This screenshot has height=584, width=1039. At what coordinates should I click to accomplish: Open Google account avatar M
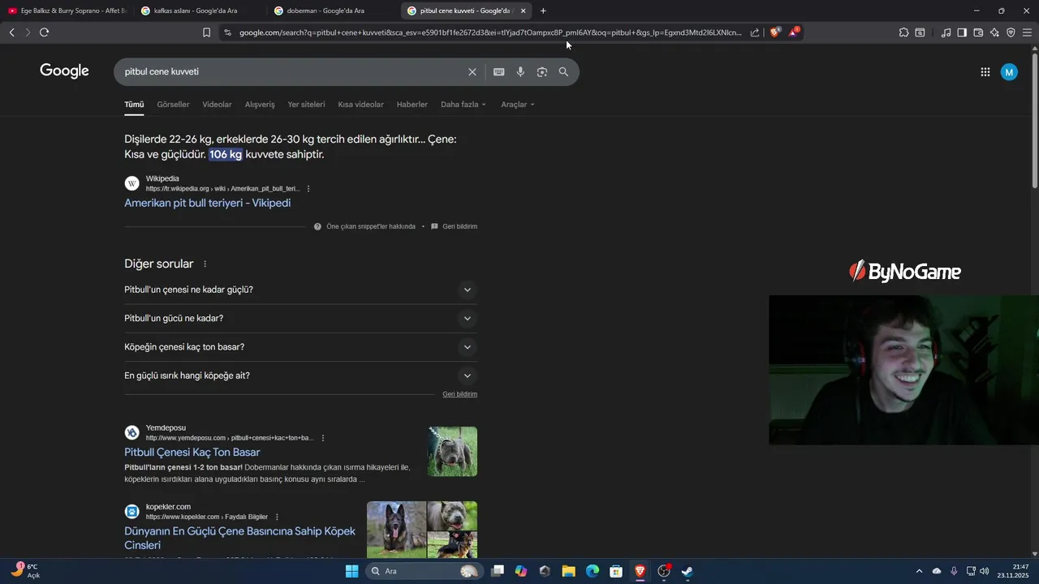[1009, 72]
